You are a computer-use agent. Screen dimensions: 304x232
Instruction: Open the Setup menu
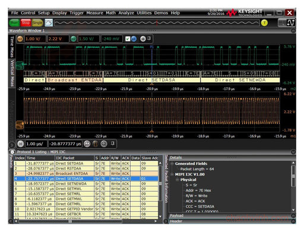[x=44, y=13]
